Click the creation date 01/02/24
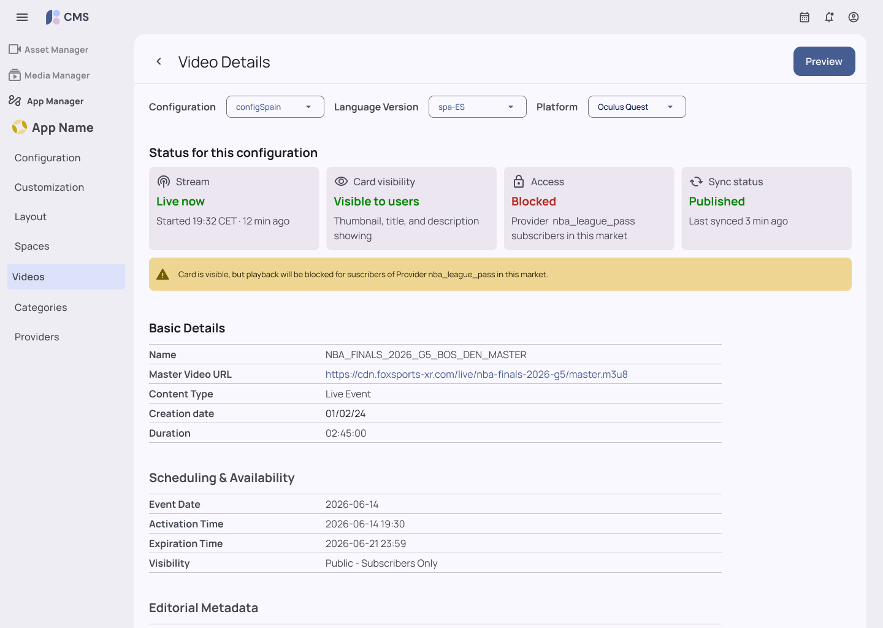883x628 pixels. coord(345,413)
